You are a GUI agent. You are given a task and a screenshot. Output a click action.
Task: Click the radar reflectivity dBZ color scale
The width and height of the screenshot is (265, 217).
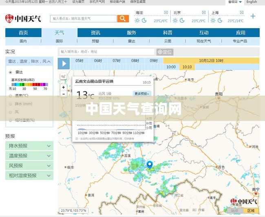point(30,84)
